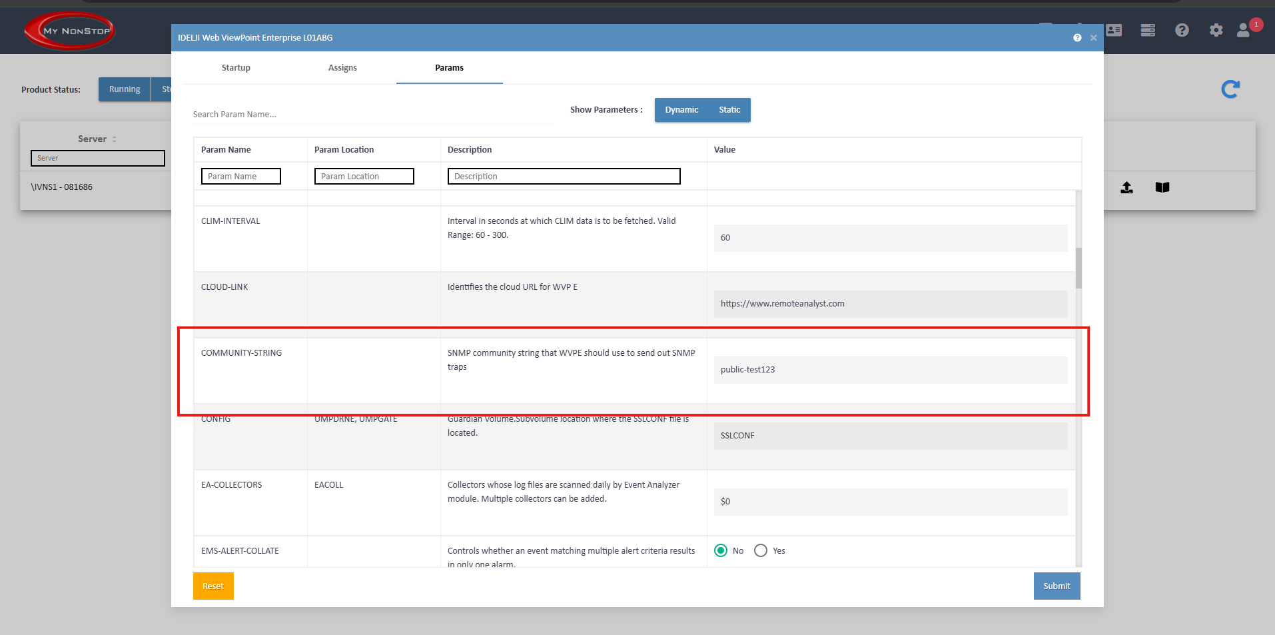
Task: Click the params table vertical scrollbar
Action: pos(1078,269)
